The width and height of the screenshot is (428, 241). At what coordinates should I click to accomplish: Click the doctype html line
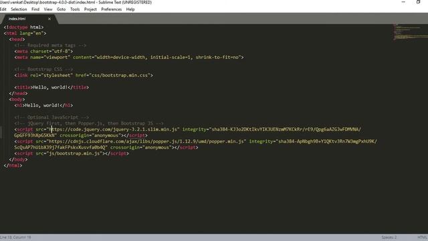click(24, 27)
